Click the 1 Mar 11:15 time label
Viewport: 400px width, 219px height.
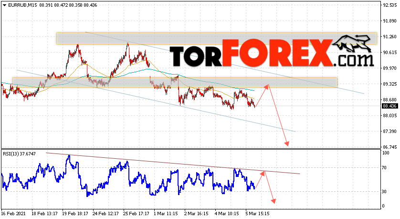166,213
